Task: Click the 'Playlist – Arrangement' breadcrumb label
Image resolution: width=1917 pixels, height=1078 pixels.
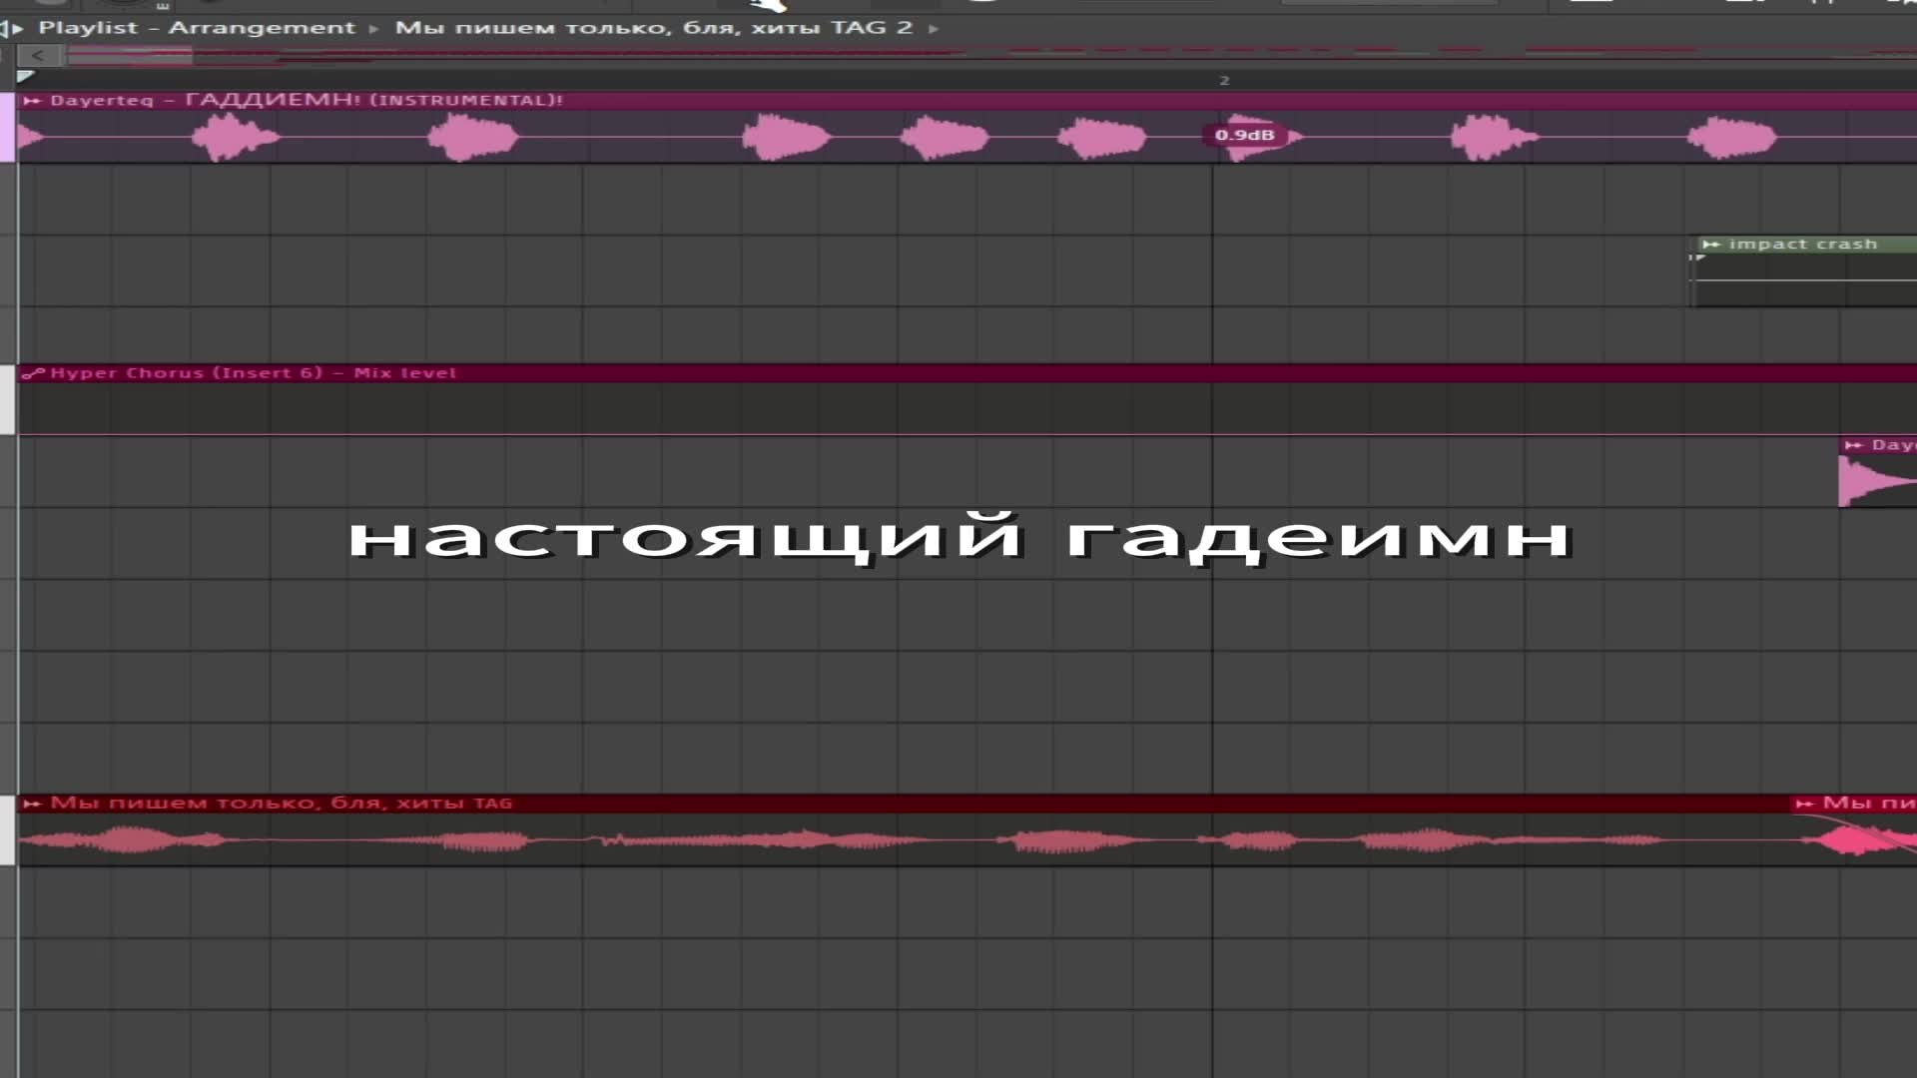Action: tap(197, 28)
